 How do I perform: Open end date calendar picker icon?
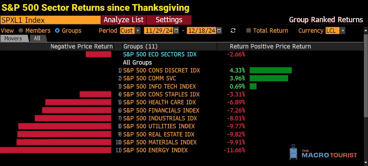click(219, 31)
